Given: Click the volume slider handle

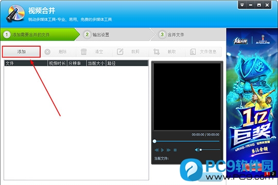Looking at the screenshot, I should click(201, 150).
